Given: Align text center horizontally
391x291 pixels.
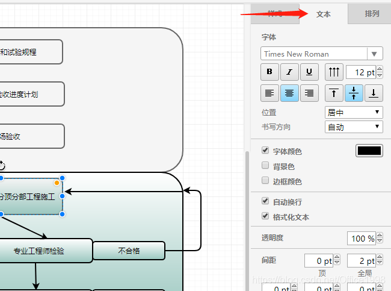Looking at the screenshot, I should [x=289, y=93].
